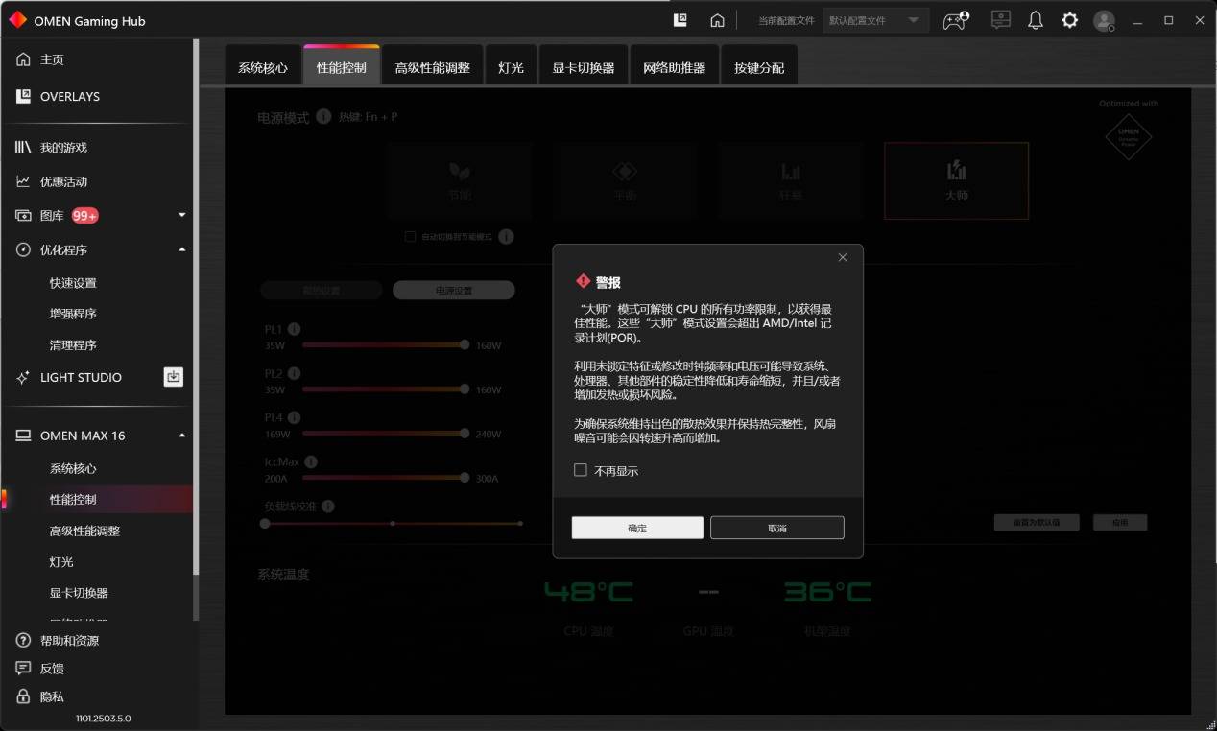Click the monitor icon in title bar

1001,20
